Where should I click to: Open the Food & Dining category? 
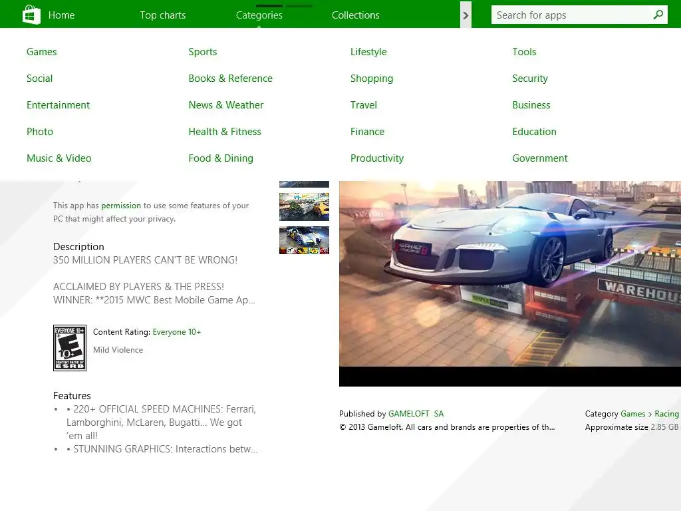point(221,158)
